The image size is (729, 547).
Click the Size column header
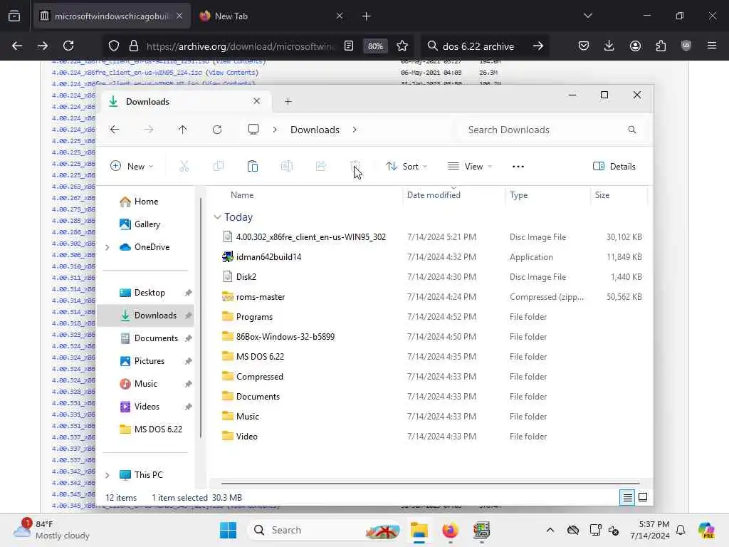click(602, 195)
